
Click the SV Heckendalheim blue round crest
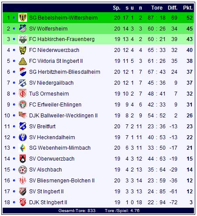click(23, 137)
